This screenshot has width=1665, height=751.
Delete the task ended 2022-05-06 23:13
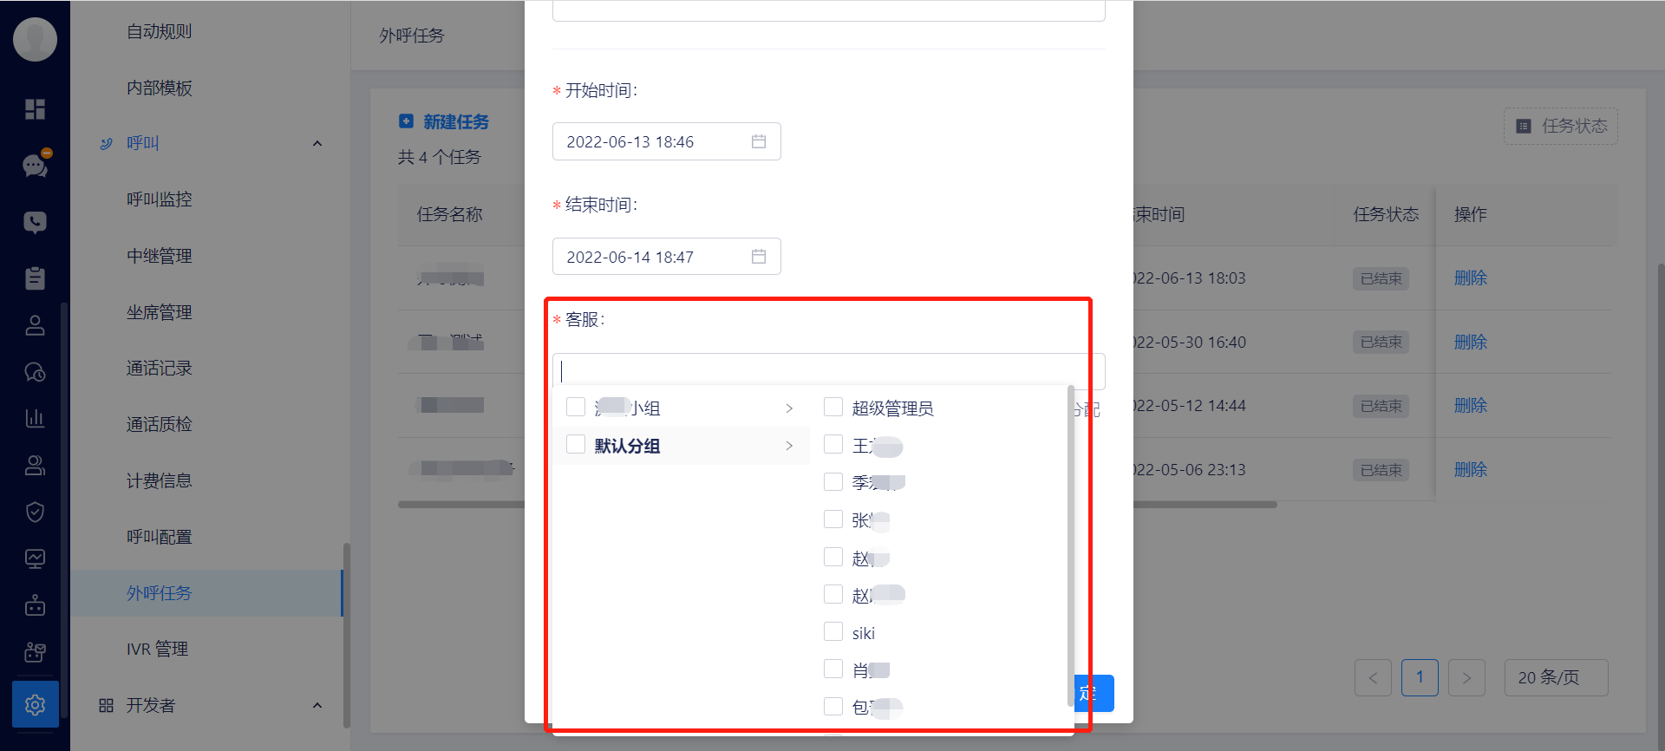1470,469
